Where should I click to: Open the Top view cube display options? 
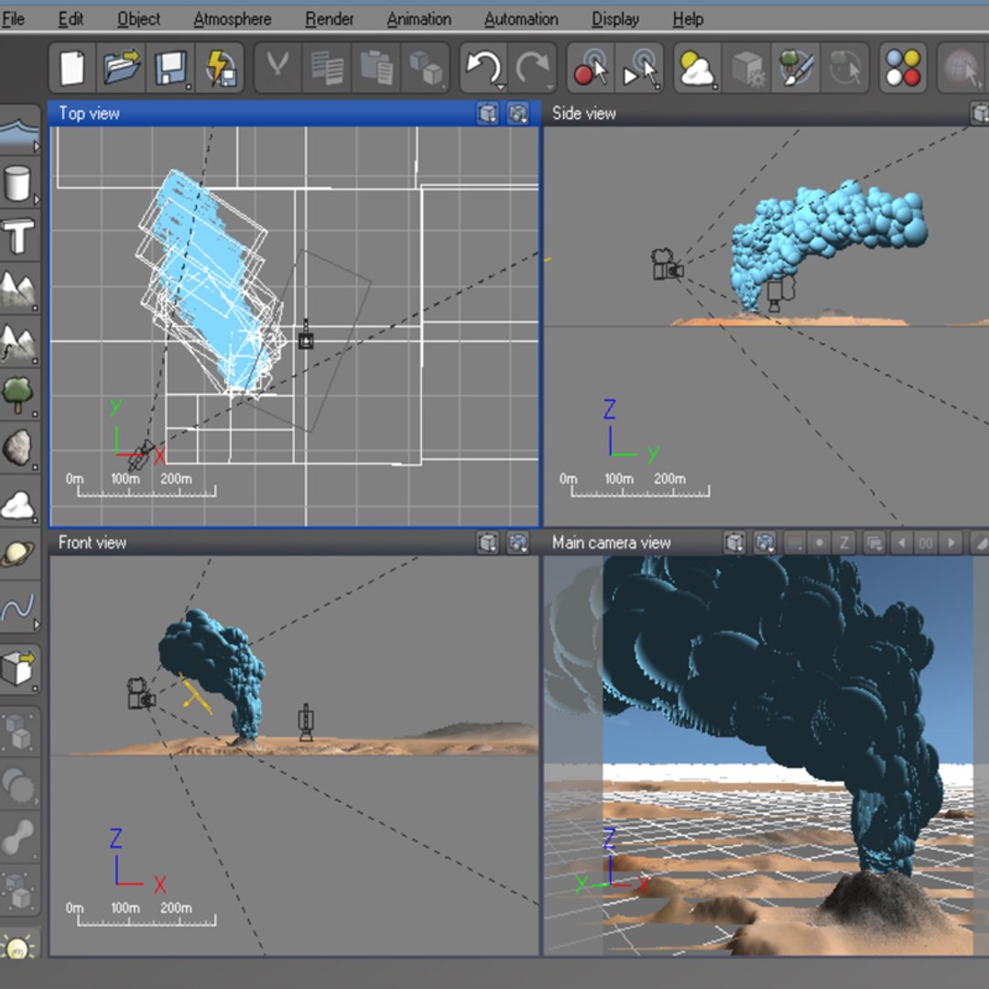tap(487, 114)
